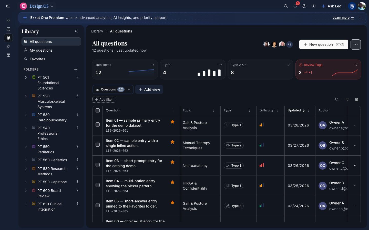Open the PT 610 Clinical Integration folder

pos(50,206)
